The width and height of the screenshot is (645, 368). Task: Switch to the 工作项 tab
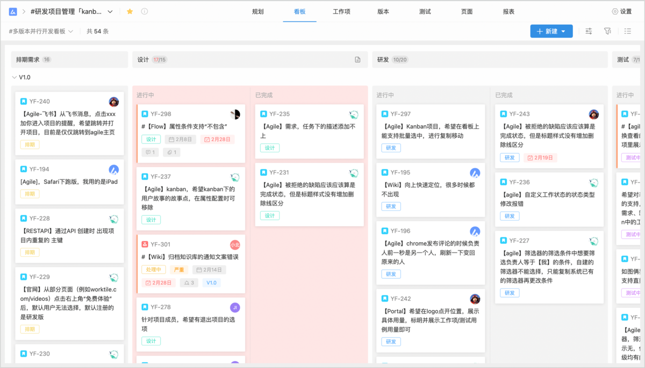pos(341,11)
